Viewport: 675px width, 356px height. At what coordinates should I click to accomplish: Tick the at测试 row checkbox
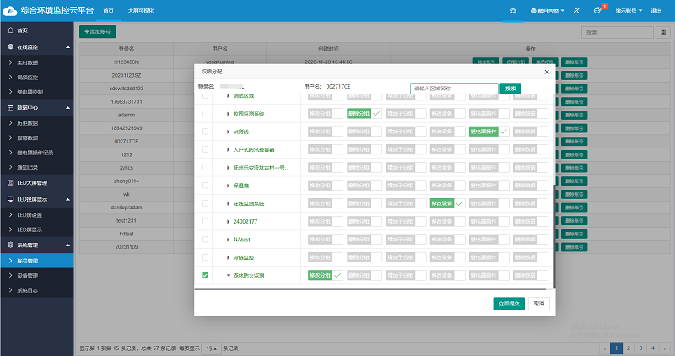(205, 132)
